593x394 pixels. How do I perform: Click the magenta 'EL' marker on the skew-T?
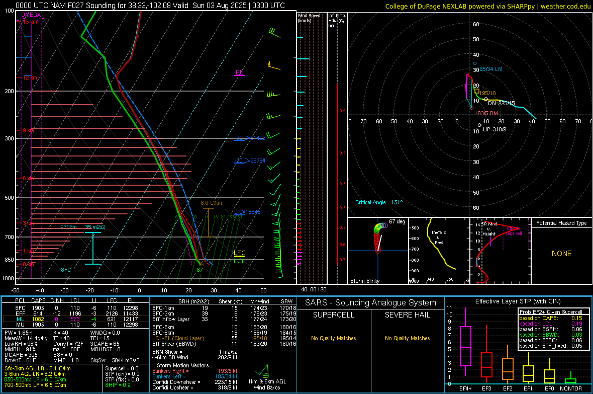pyautogui.click(x=239, y=72)
